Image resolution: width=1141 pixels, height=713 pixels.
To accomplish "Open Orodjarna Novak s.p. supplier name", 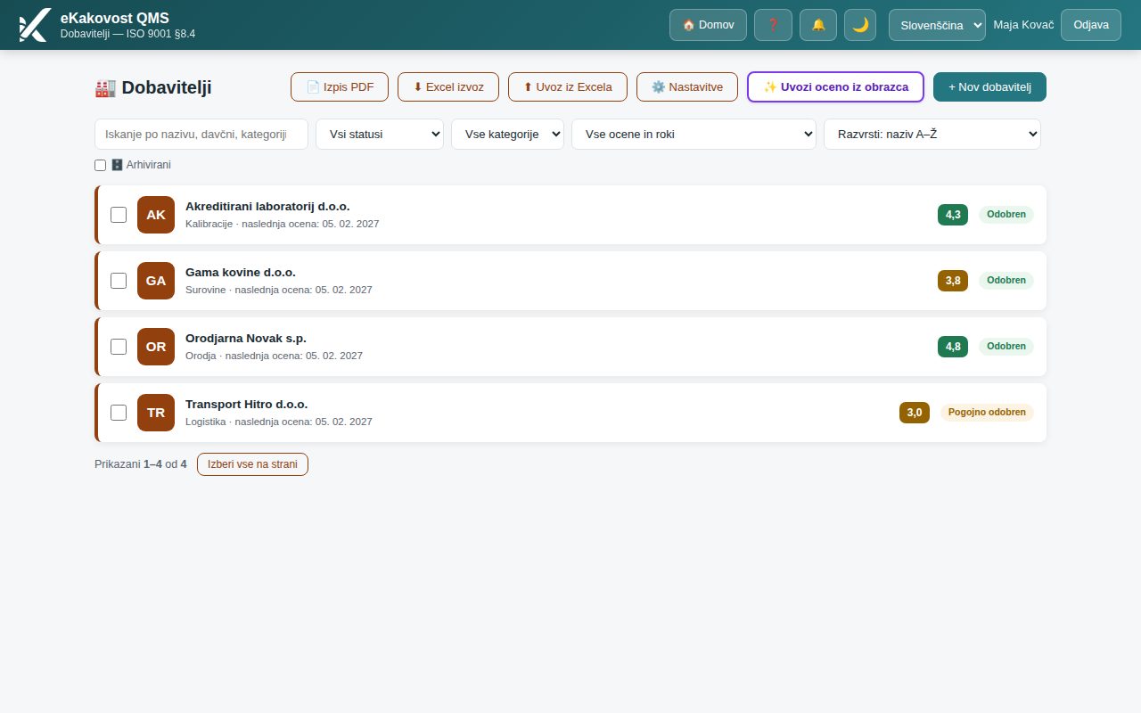I will (x=246, y=339).
